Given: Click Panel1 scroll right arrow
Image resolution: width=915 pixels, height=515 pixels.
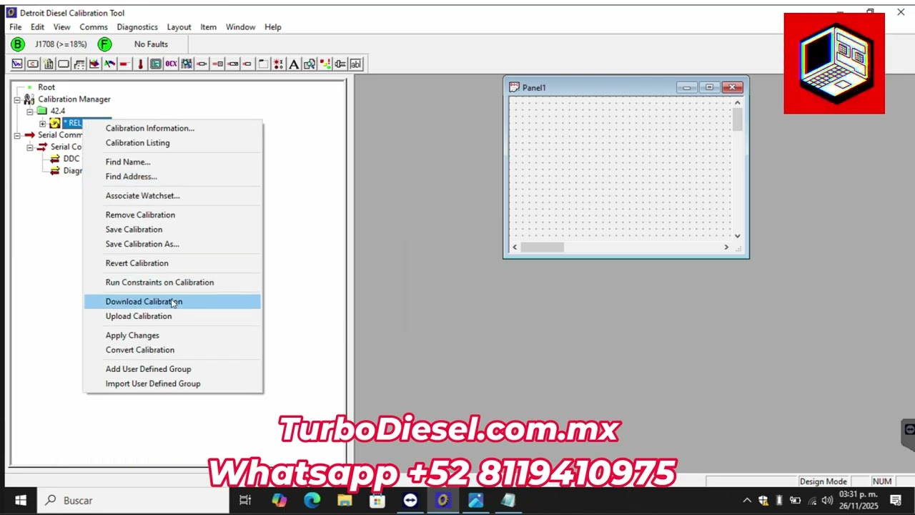Looking at the screenshot, I should tap(726, 247).
